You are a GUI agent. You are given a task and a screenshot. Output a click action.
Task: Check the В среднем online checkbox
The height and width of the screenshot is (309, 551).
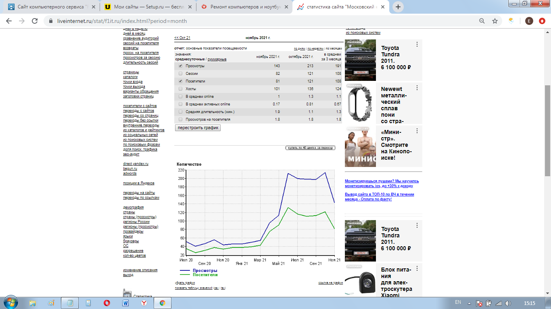pos(180,97)
